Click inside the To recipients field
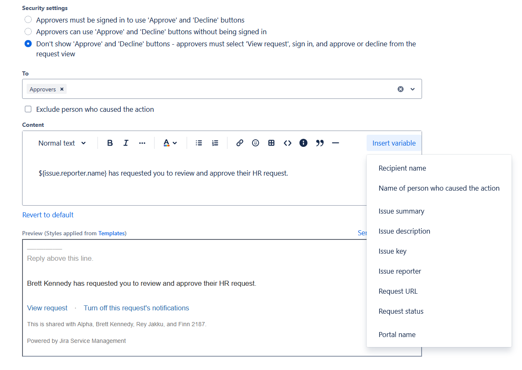 click(x=222, y=89)
